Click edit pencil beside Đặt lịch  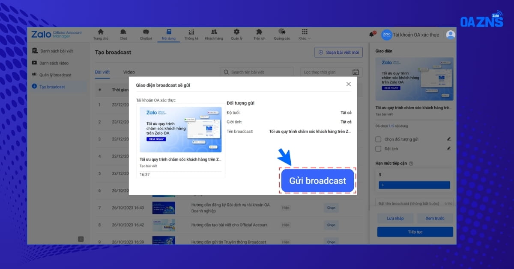coord(449,149)
